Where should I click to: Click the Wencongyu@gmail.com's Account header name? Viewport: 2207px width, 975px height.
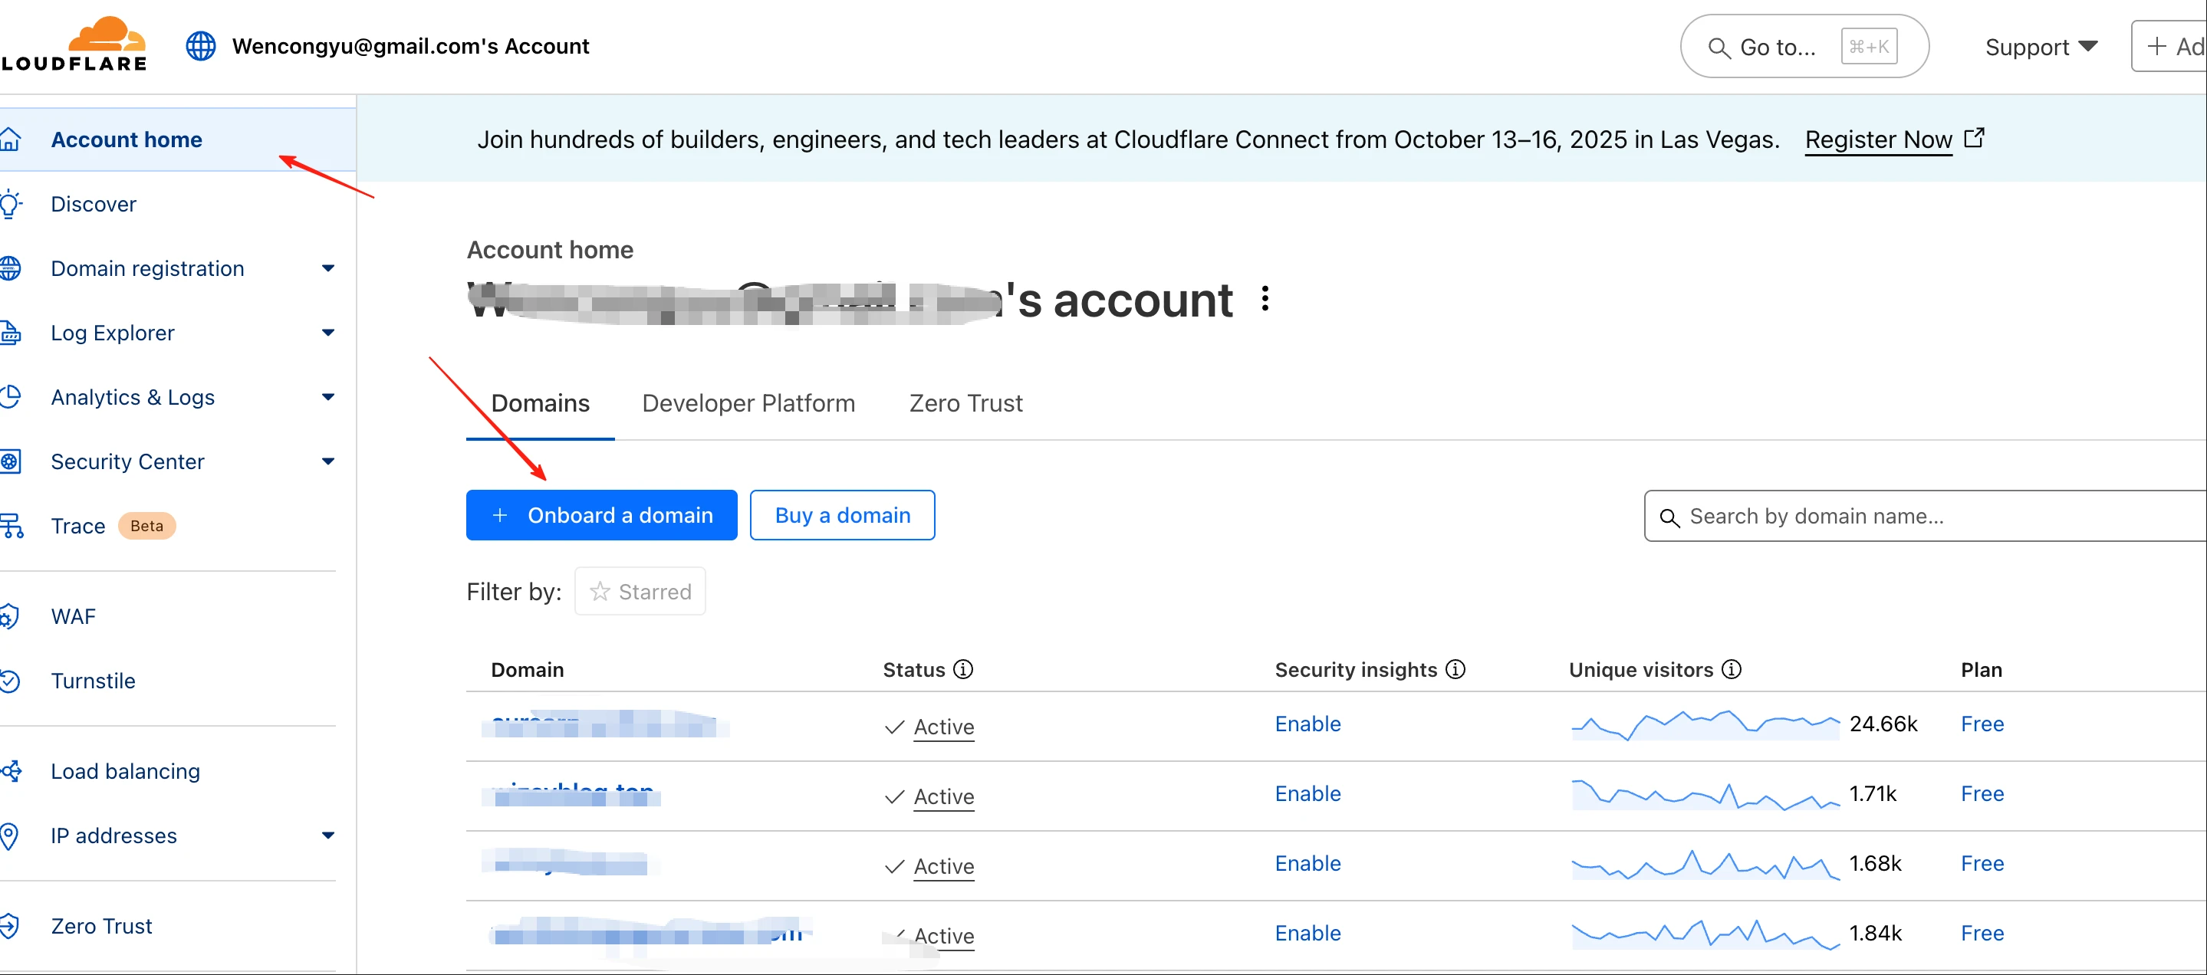coord(410,46)
